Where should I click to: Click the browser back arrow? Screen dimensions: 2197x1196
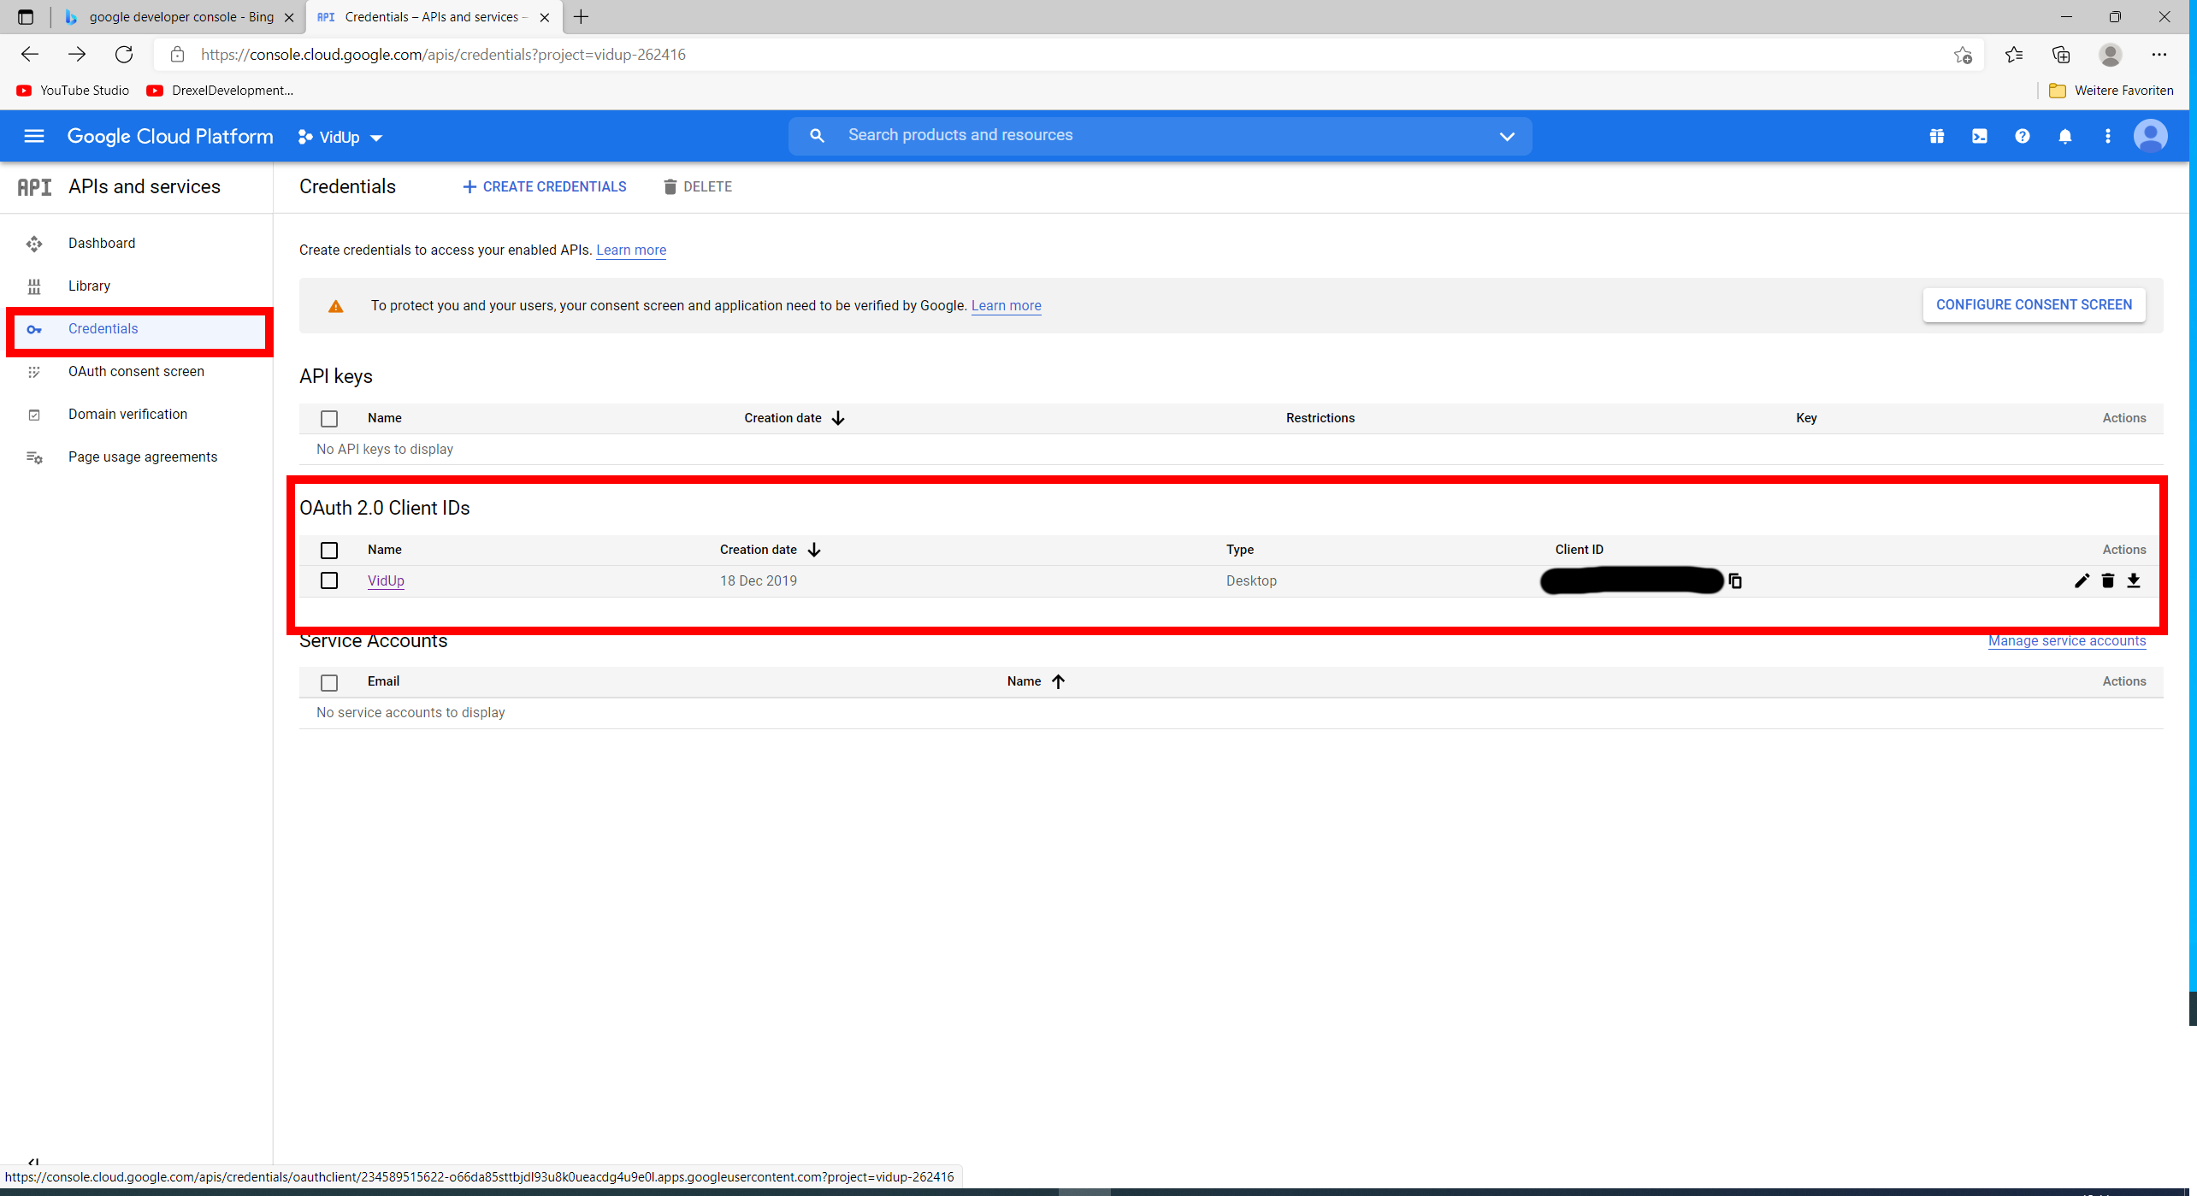click(x=30, y=55)
